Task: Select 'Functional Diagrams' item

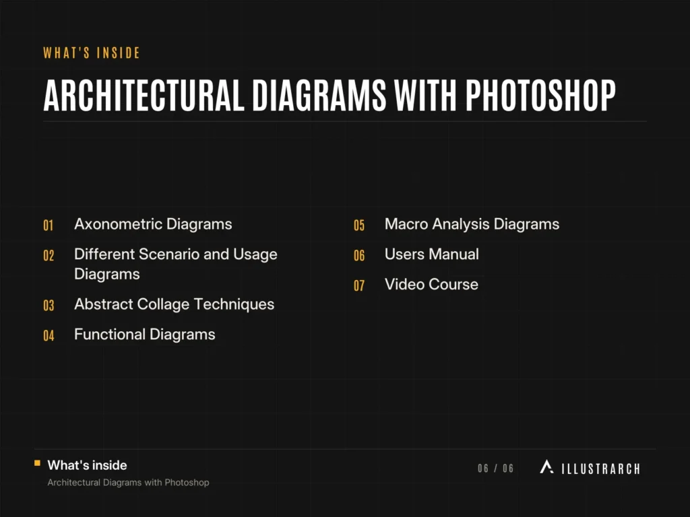Action: click(145, 335)
